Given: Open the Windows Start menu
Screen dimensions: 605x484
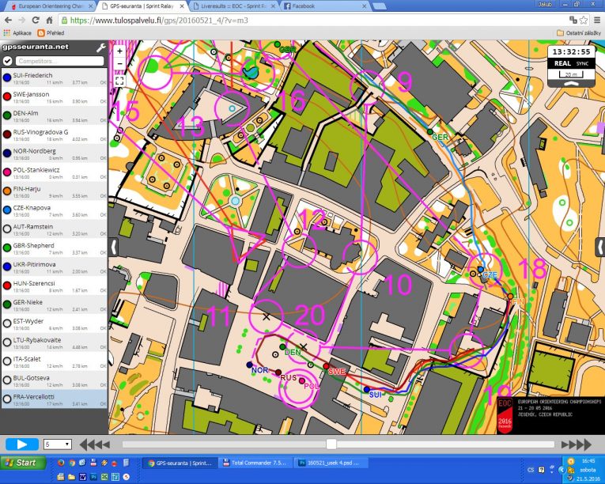Looking at the screenshot, I should coord(22,463).
